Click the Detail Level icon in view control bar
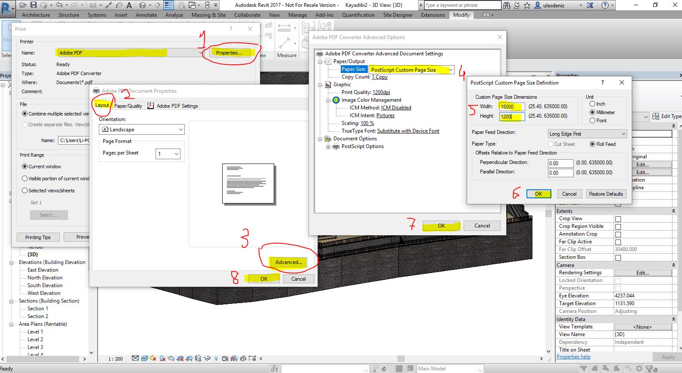682x373 pixels. click(x=135, y=358)
